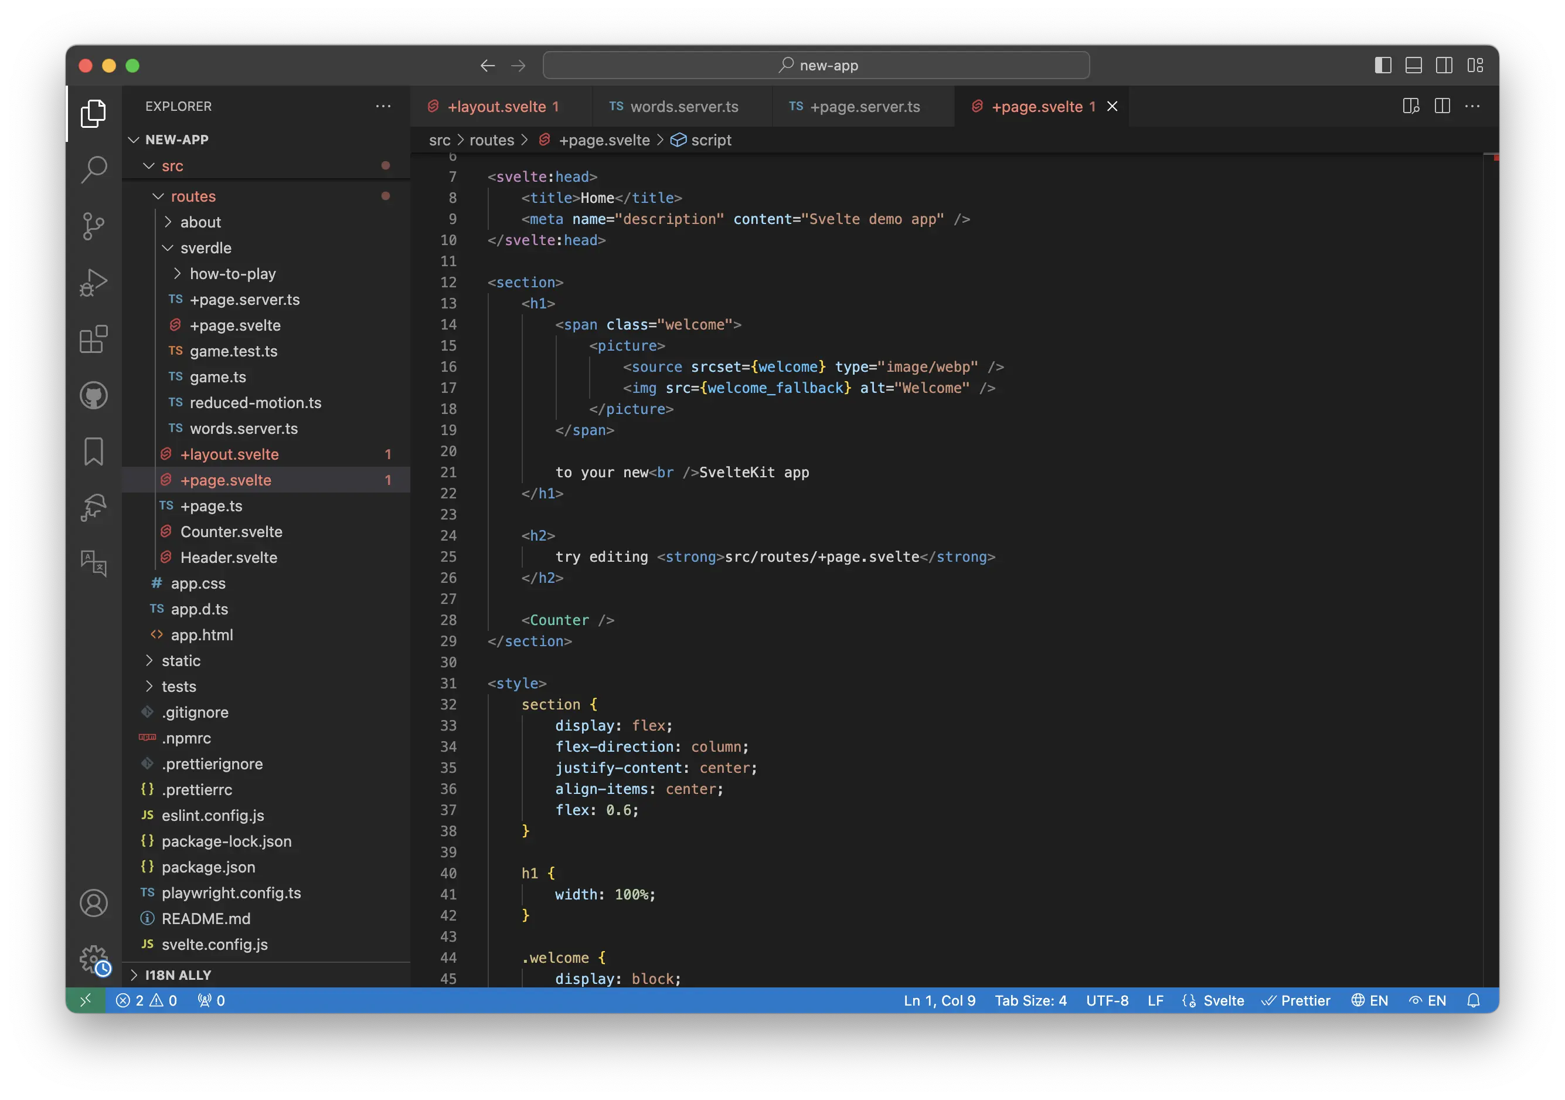
Task: Open the Source Control view icon
Action: (93, 226)
